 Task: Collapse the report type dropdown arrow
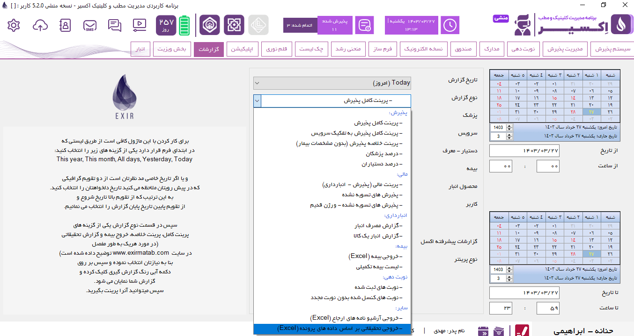[257, 101]
